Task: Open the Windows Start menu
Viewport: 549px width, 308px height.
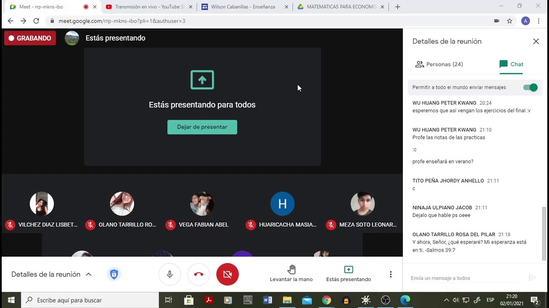Action: [x=11, y=300]
